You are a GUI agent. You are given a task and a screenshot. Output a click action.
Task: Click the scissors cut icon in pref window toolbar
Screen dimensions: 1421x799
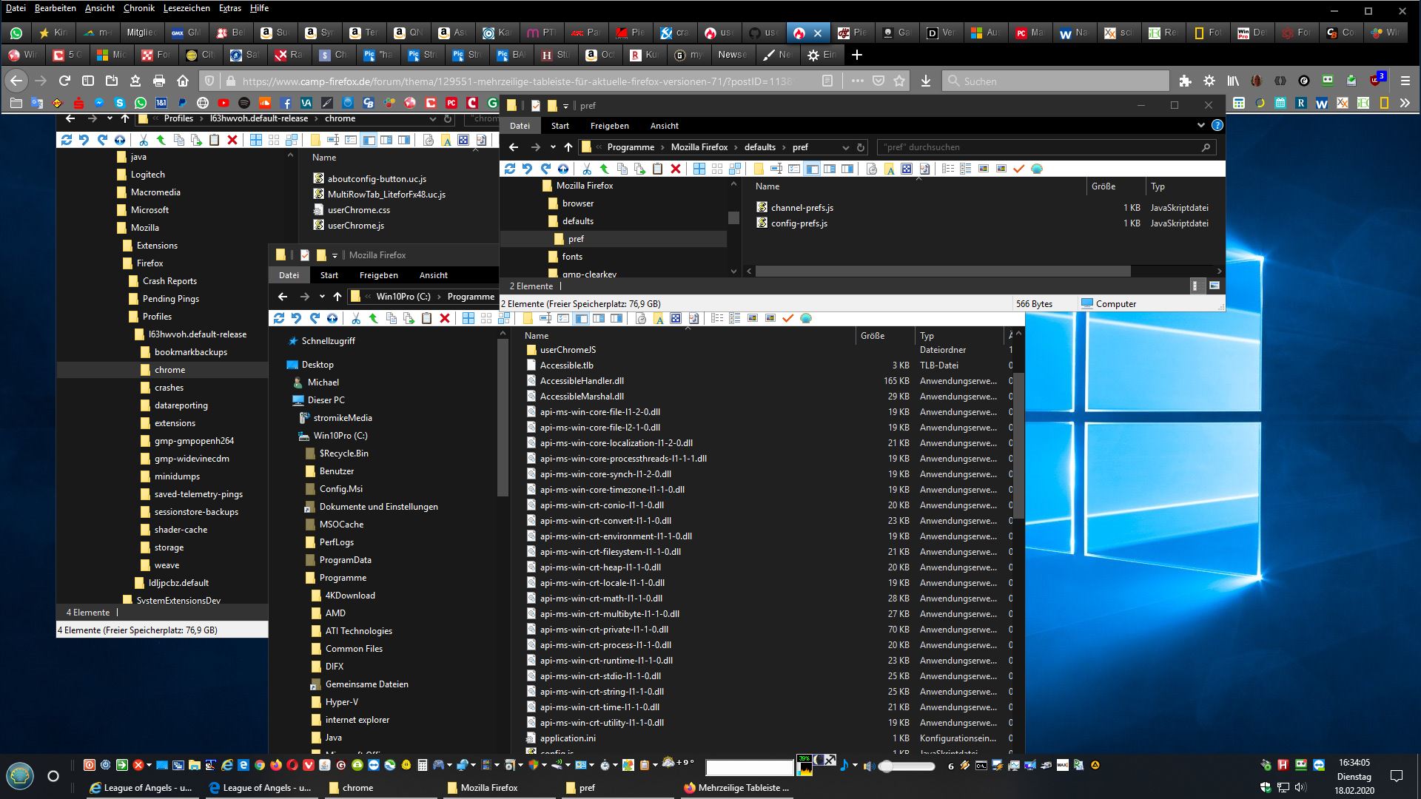click(x=586, y=169)
